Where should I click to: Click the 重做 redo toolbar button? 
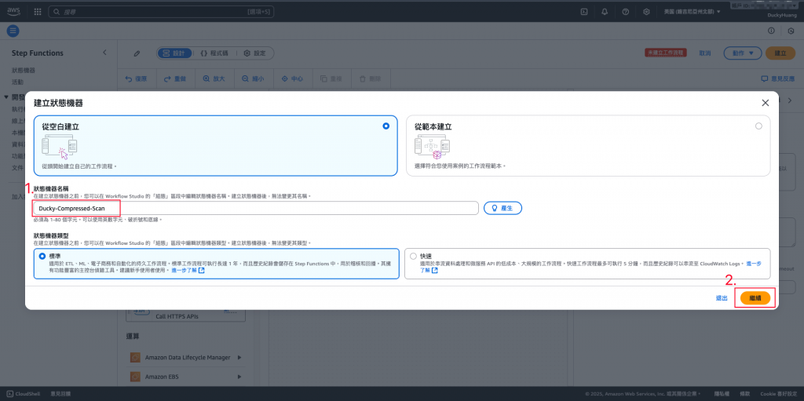pos(175,79)
